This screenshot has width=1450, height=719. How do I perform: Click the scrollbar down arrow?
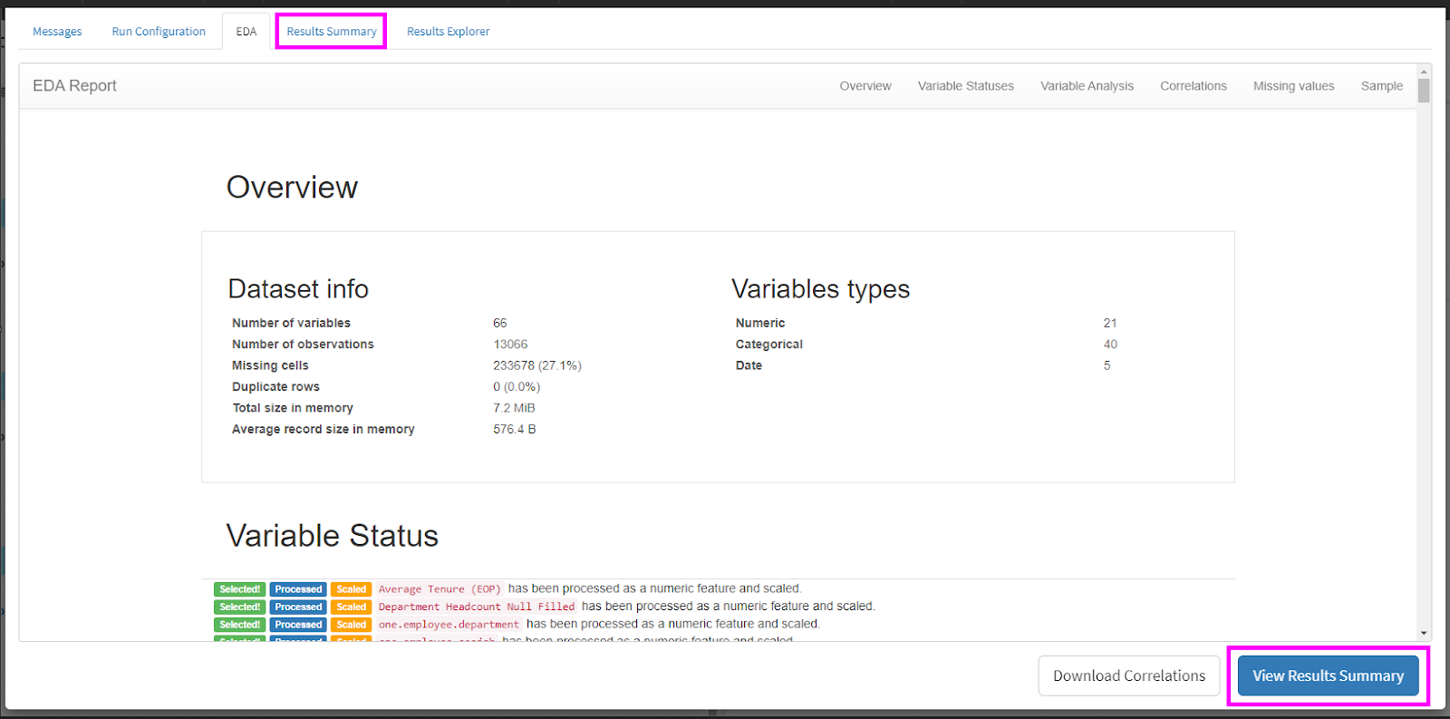(1424, 633)
